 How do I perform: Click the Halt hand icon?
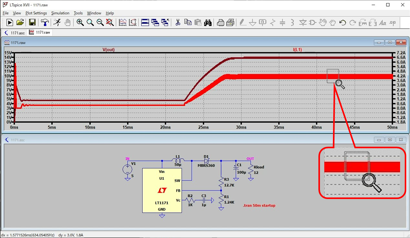pos(67,22)
